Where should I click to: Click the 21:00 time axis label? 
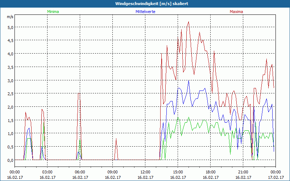tap(243, 172)
